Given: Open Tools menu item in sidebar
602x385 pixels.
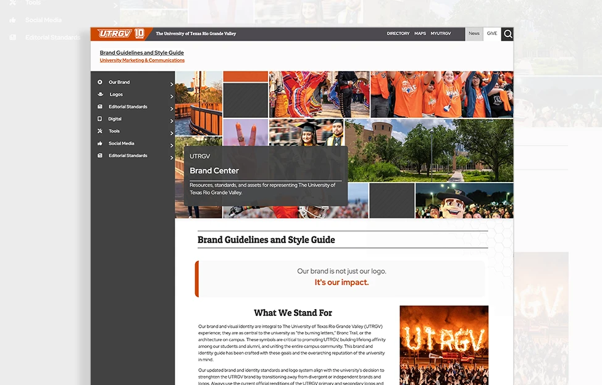Looking at the screenshot, I should click(x=114, y=131).
